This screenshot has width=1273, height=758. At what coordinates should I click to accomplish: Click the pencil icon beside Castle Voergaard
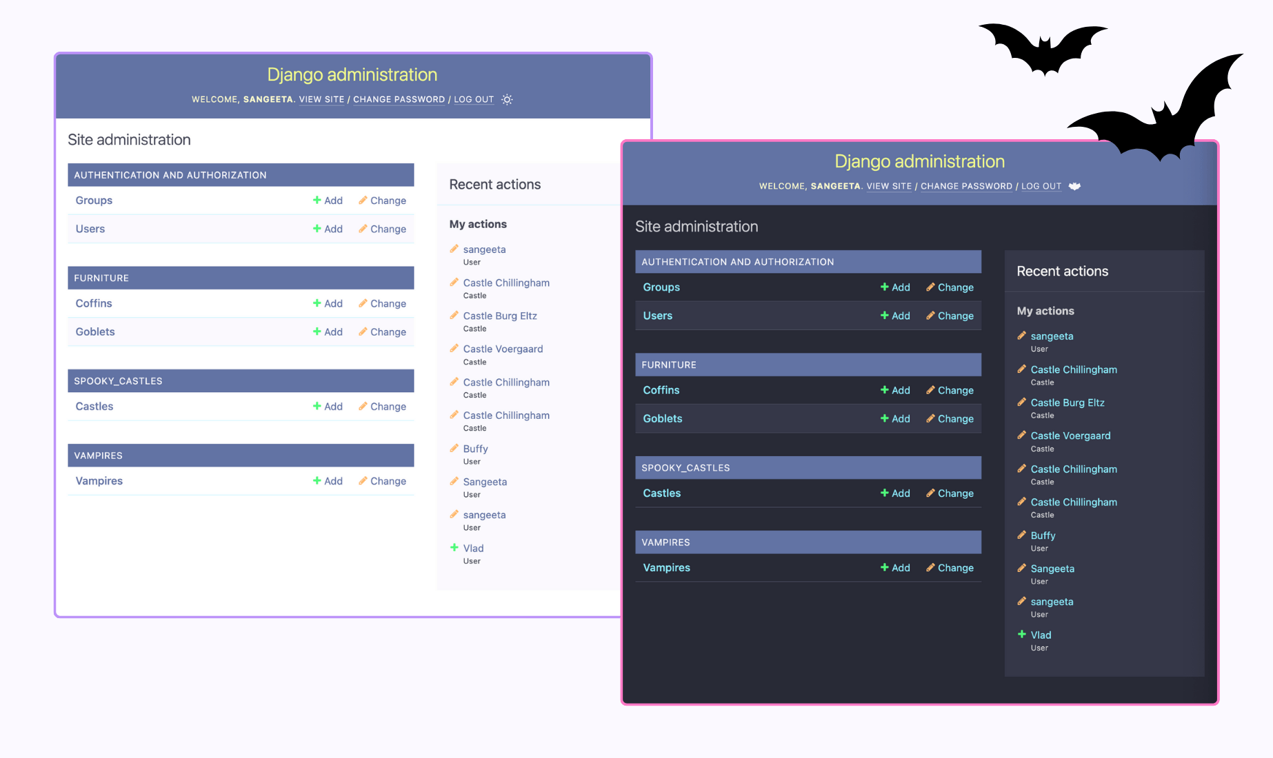click(454, 349)
